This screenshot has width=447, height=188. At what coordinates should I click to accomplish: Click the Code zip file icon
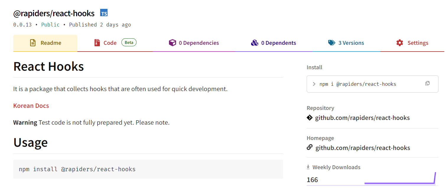(97, 43)
